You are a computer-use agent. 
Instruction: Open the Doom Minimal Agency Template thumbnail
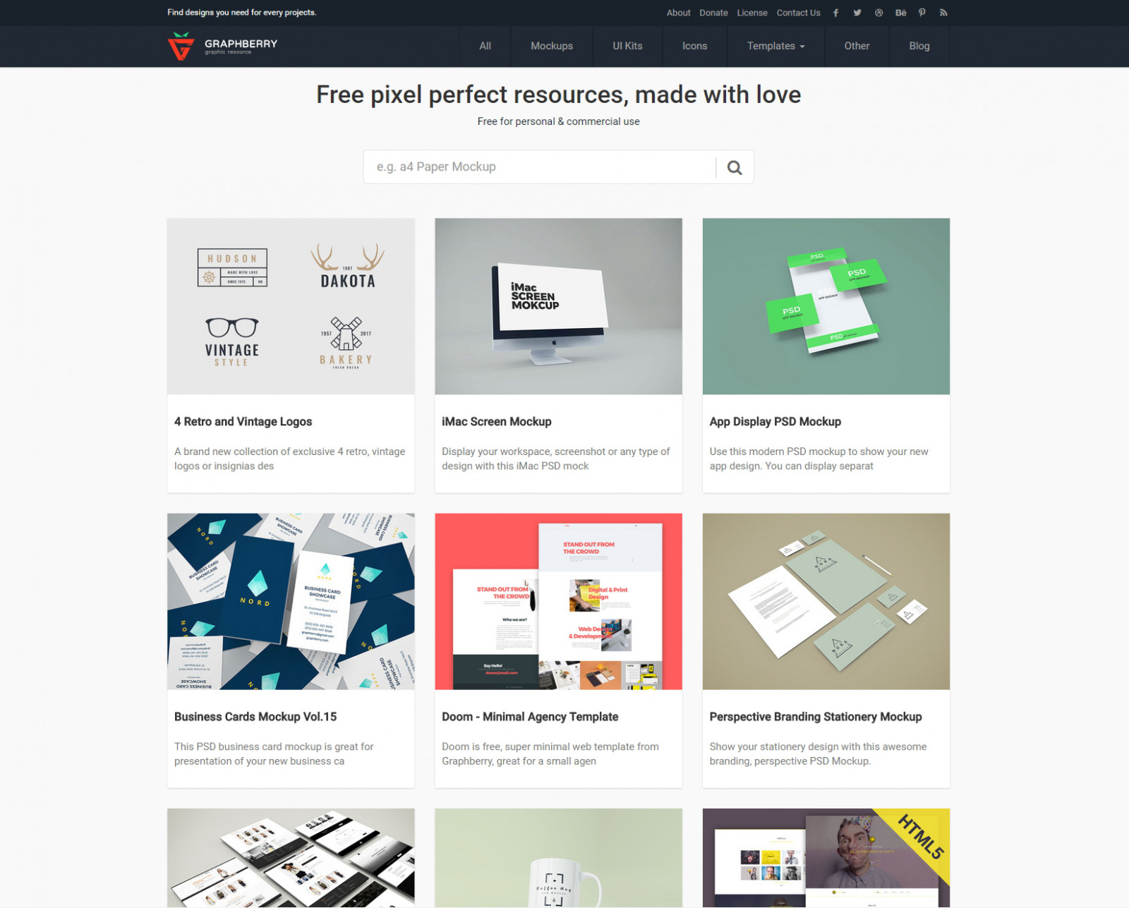(x=558, y=601)
